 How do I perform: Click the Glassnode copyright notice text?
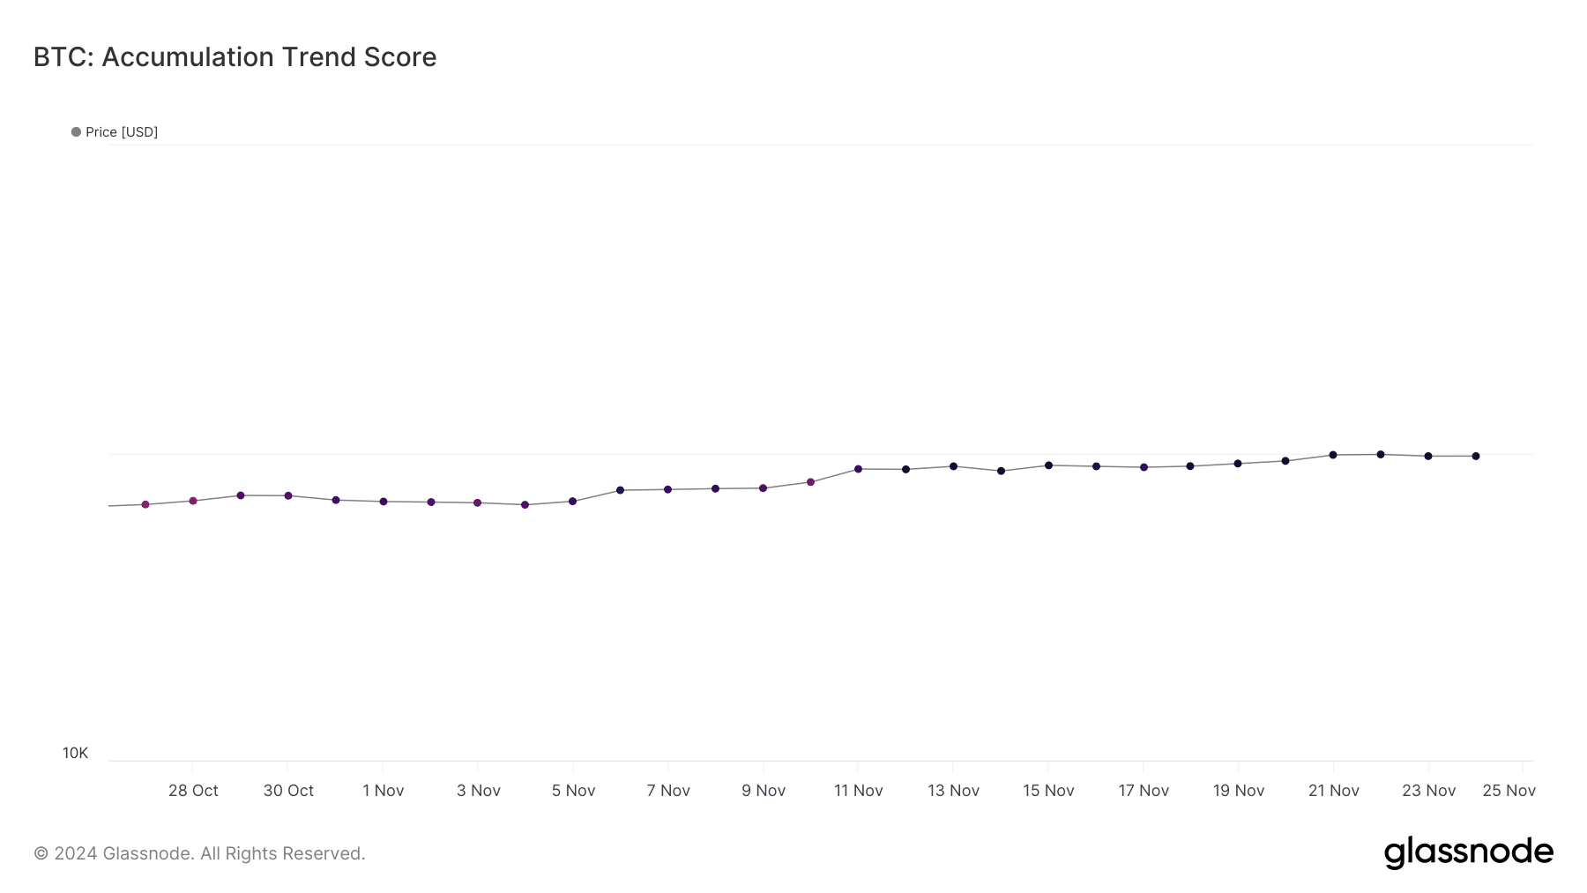(x=199, y=853)
